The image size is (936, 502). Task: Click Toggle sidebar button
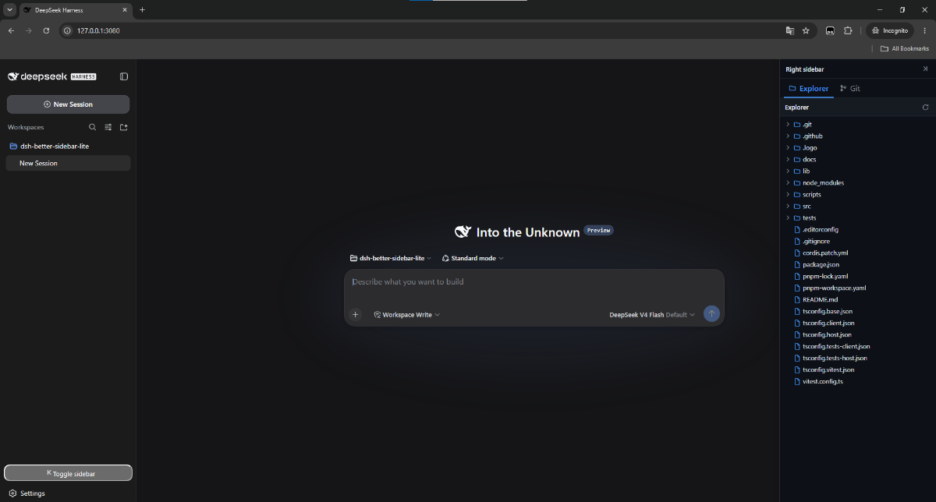69,473
